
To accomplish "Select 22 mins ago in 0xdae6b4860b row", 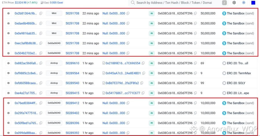I will (x=91, y=23).
